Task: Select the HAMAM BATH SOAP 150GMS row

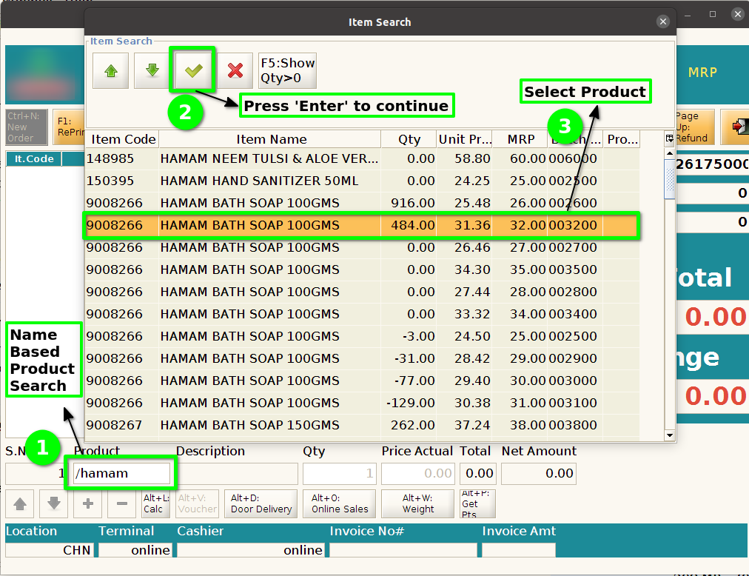Action: click(x=362, y=426)
